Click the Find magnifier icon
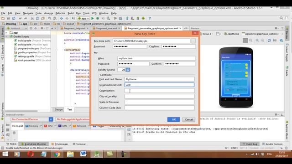The image size is (292, 164). 50,18
